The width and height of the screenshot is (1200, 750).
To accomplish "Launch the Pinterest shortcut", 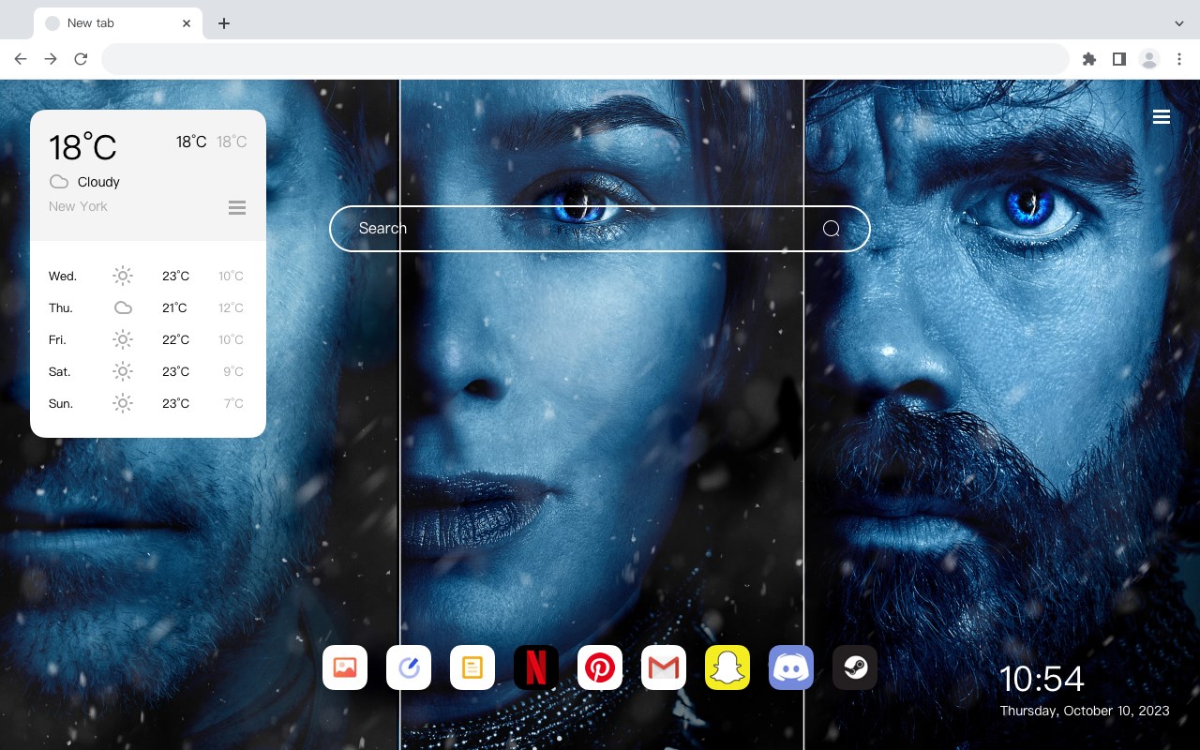I will [600, 667].
